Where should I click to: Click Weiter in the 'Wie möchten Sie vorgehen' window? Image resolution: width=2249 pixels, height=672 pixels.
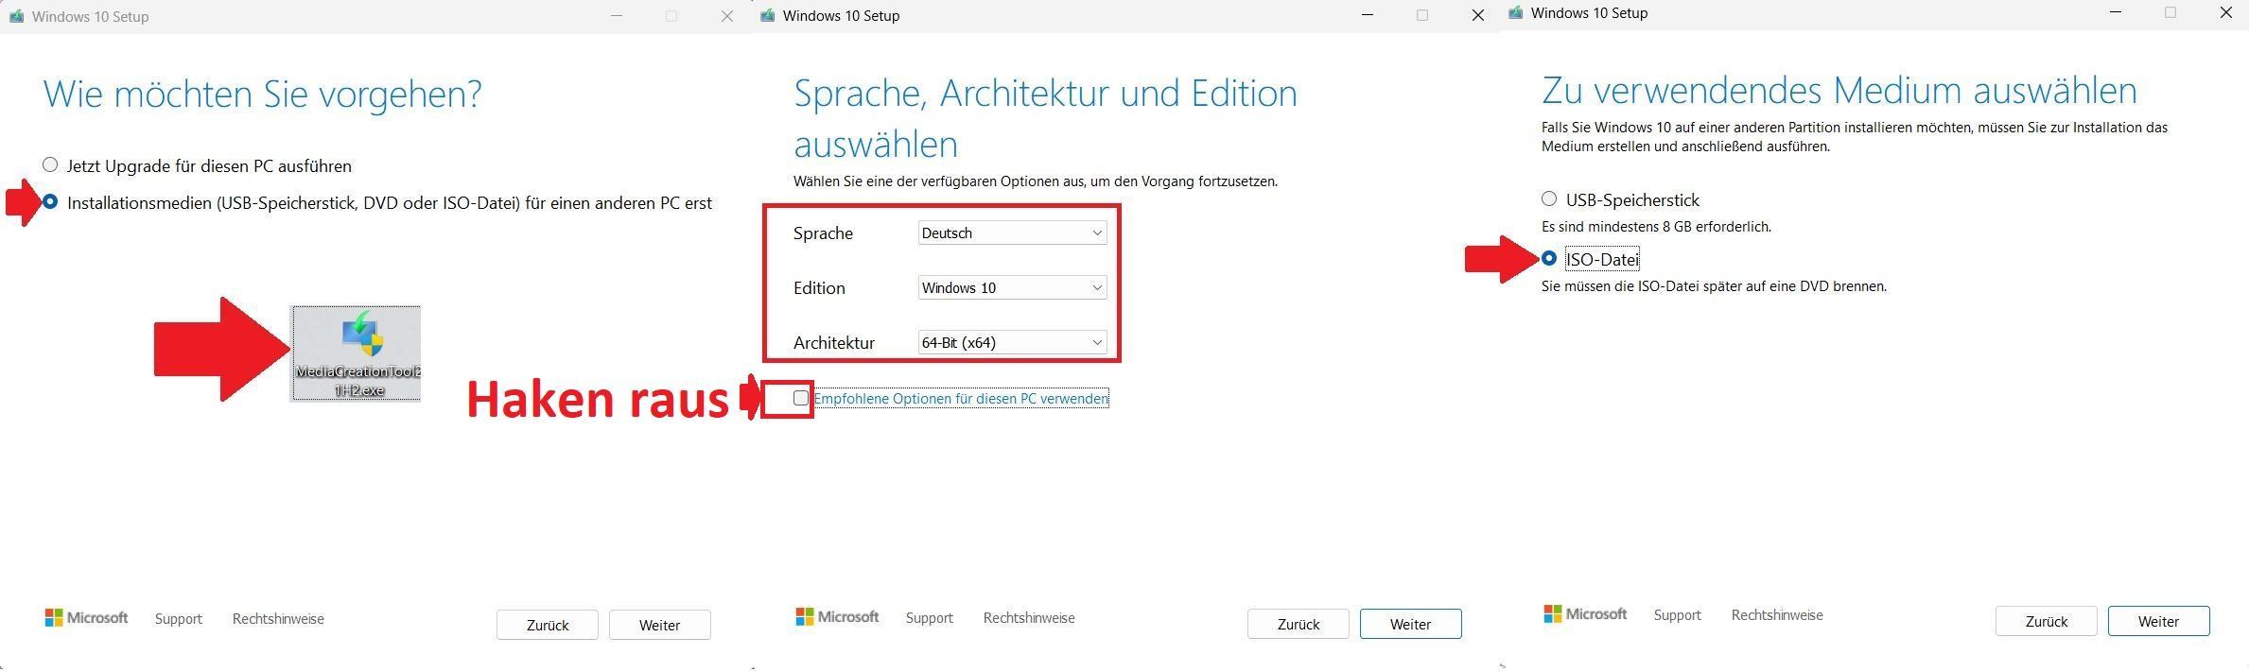[x=660, y=625]
